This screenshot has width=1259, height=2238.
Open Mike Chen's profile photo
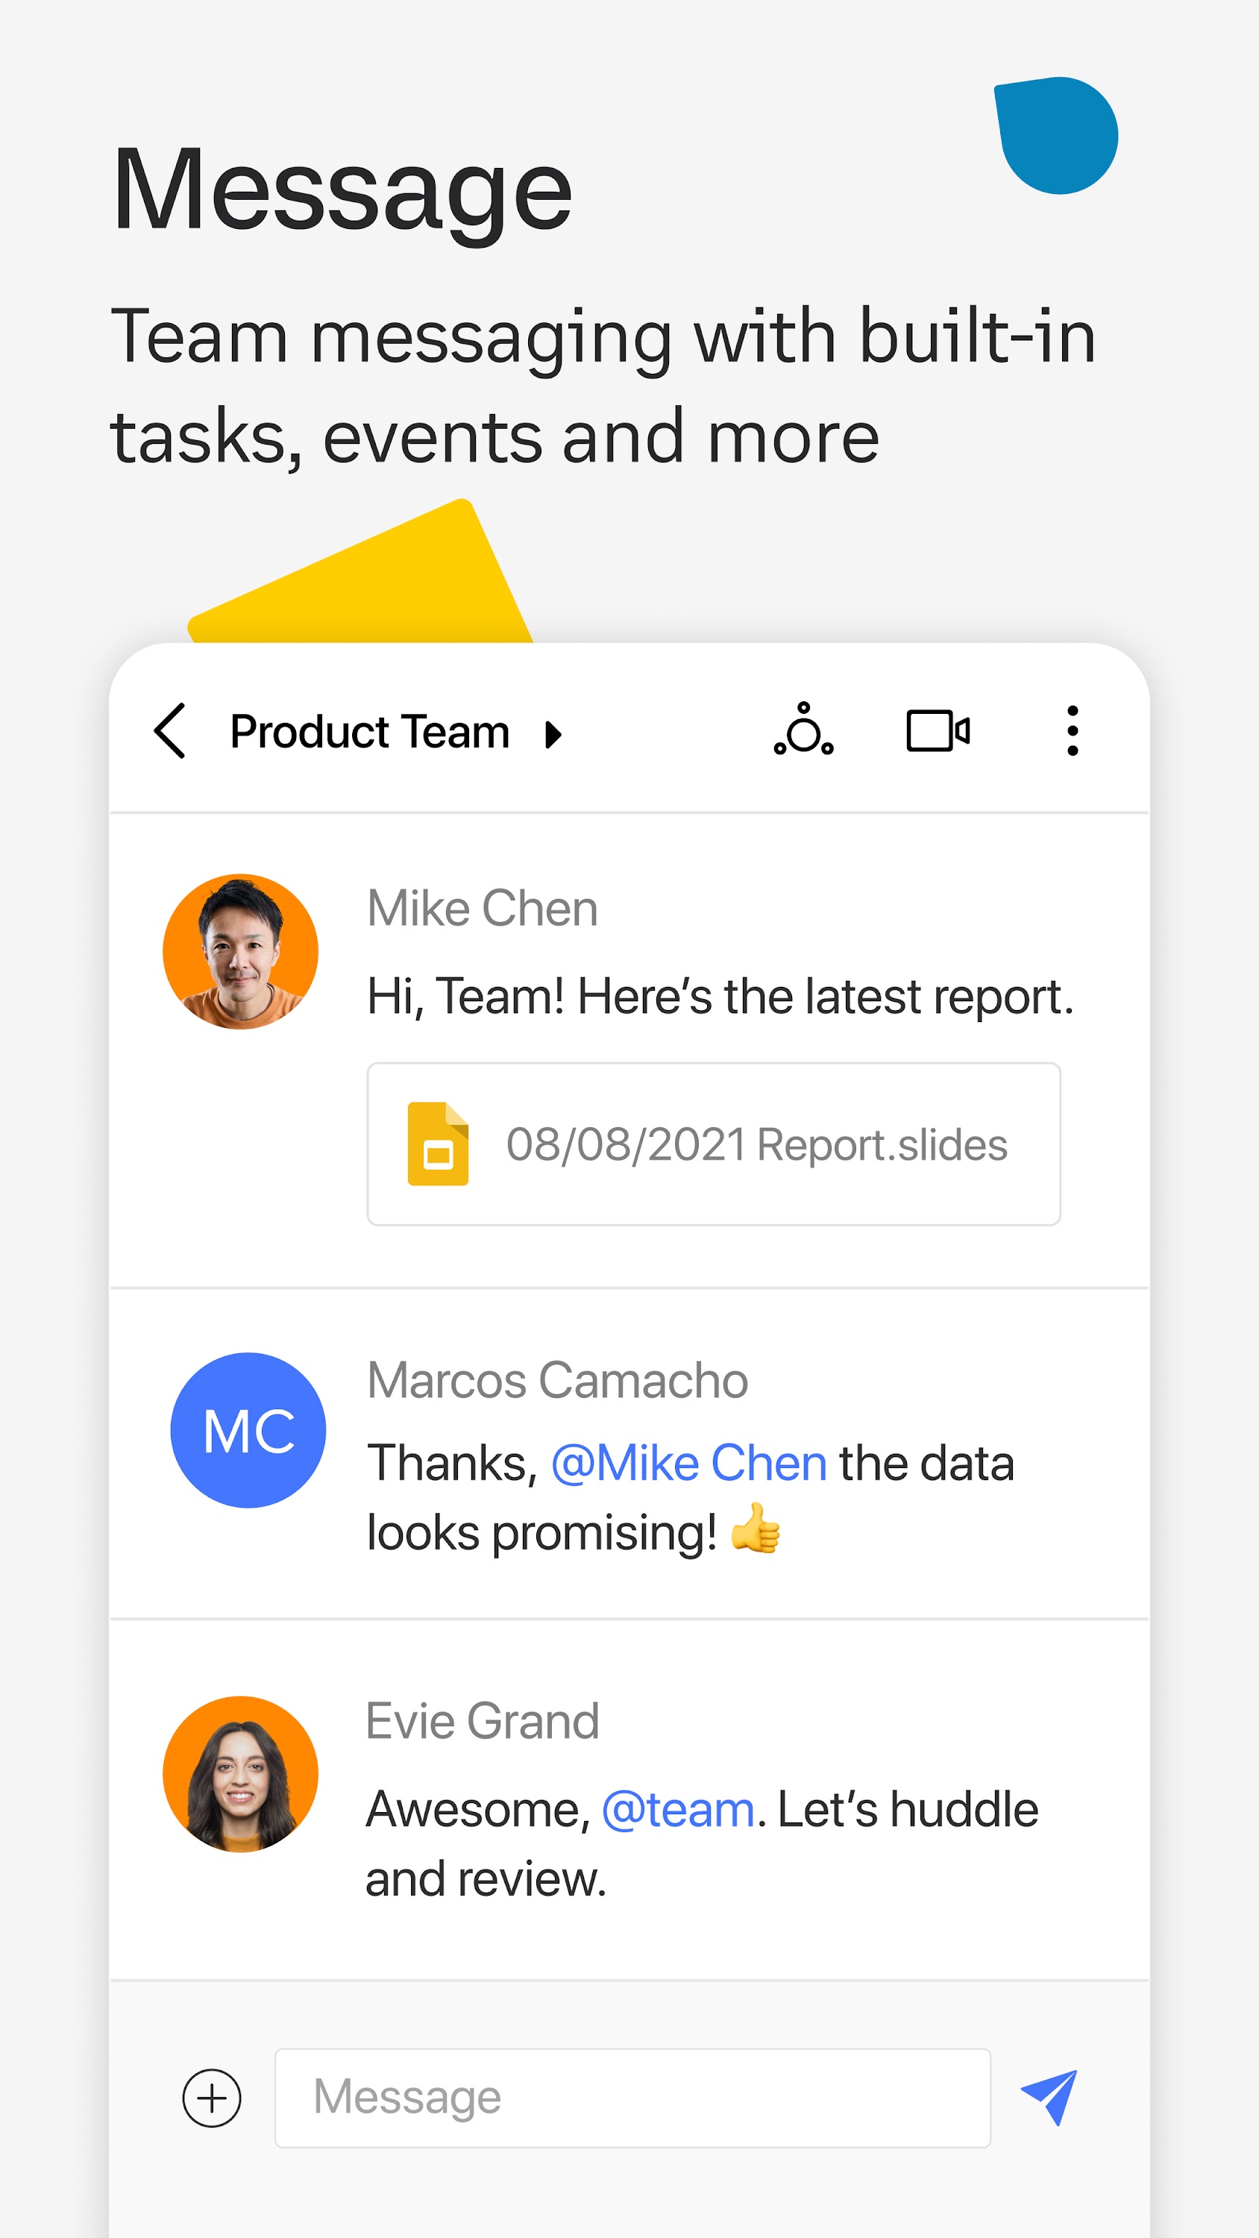click(241, 951)
